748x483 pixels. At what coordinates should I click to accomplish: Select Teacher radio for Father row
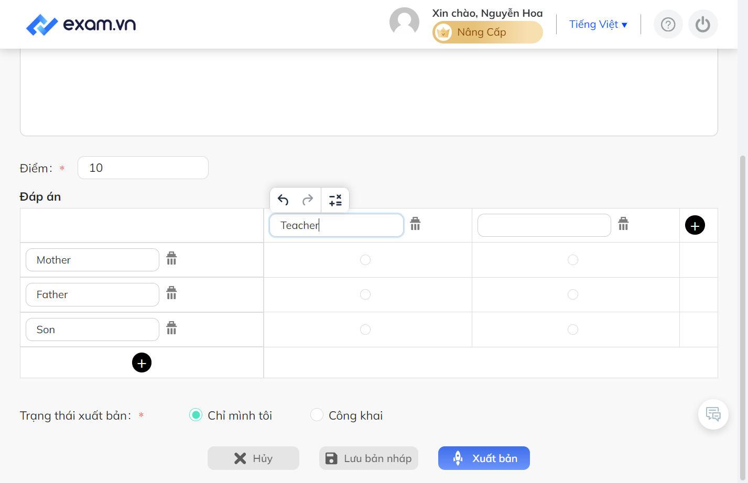click(365, 294)
